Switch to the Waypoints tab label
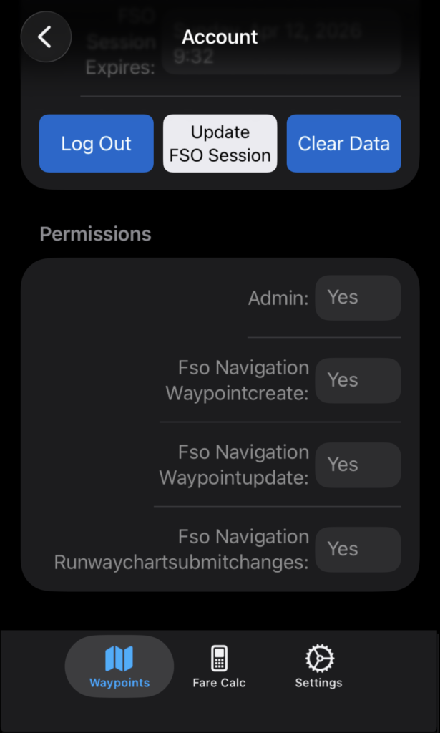The image size is (440, 733). click(x=119, y=683)
